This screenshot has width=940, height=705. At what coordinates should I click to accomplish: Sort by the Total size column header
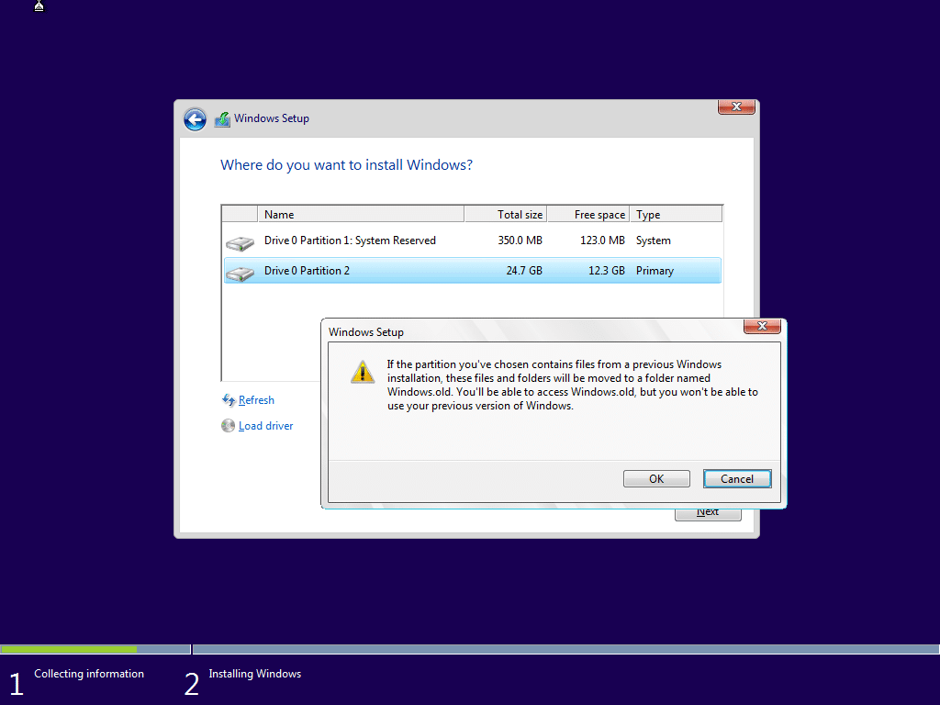[506, 214]
